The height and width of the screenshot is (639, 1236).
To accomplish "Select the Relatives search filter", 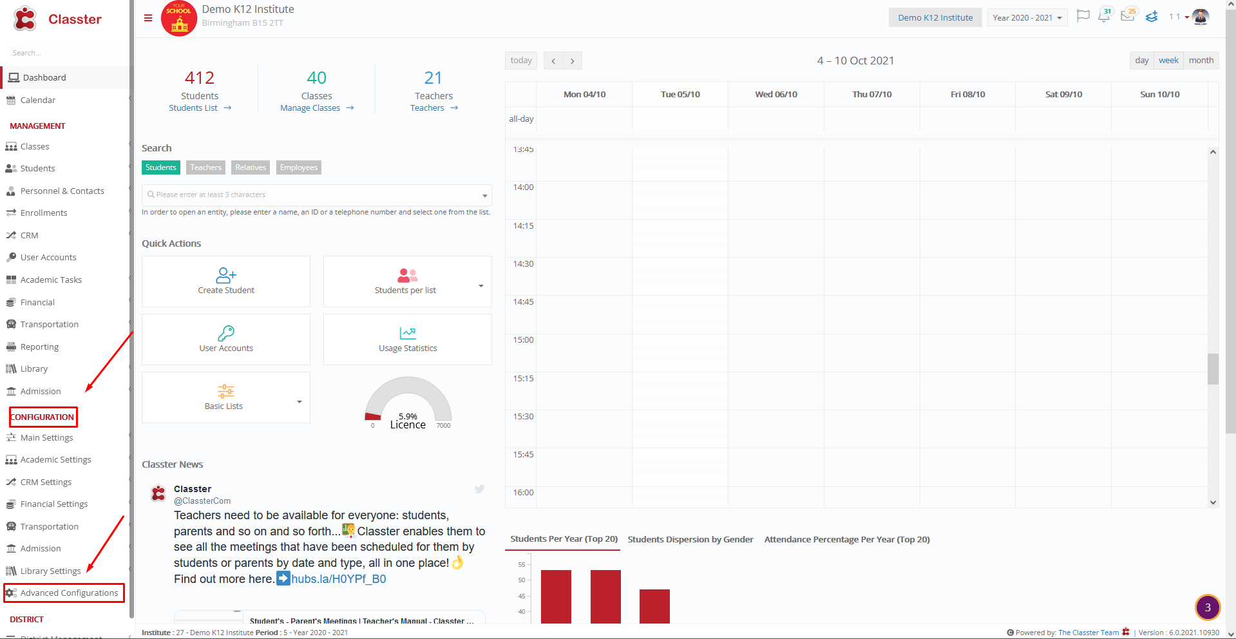I will pyautogui.click(x=251, y=167).
